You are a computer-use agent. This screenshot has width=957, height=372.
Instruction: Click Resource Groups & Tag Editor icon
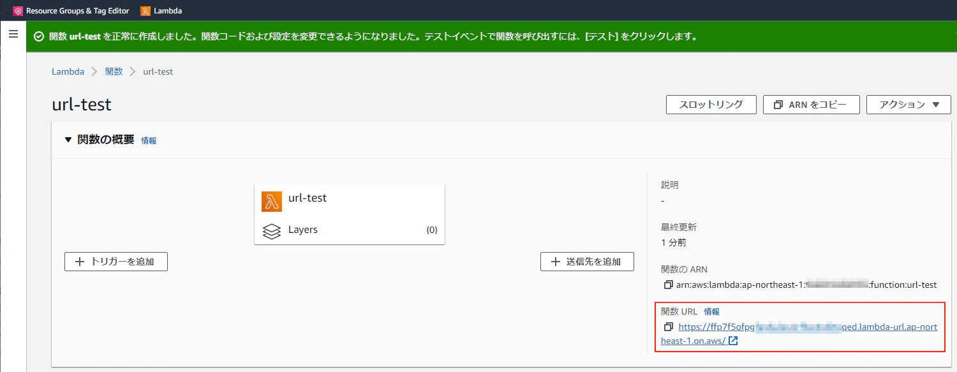click(18, 11)
